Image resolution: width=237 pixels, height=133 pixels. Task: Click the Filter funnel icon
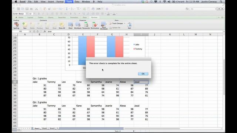[x=78, y=9]
